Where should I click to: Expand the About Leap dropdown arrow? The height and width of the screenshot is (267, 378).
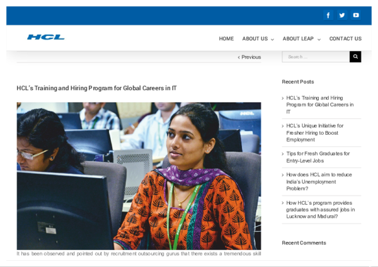tap(319, 39)
